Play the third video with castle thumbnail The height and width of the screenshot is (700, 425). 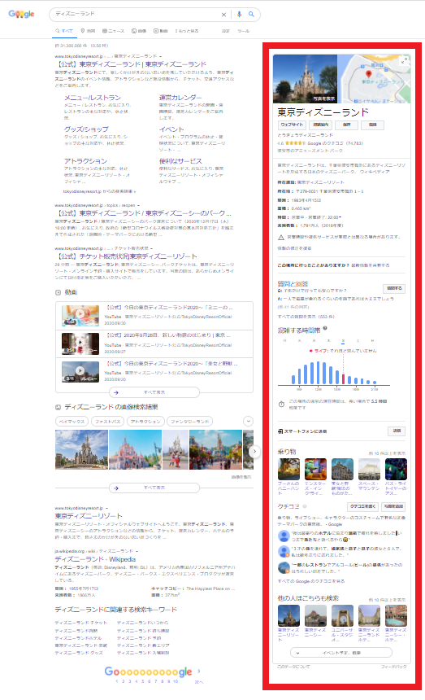80,371
